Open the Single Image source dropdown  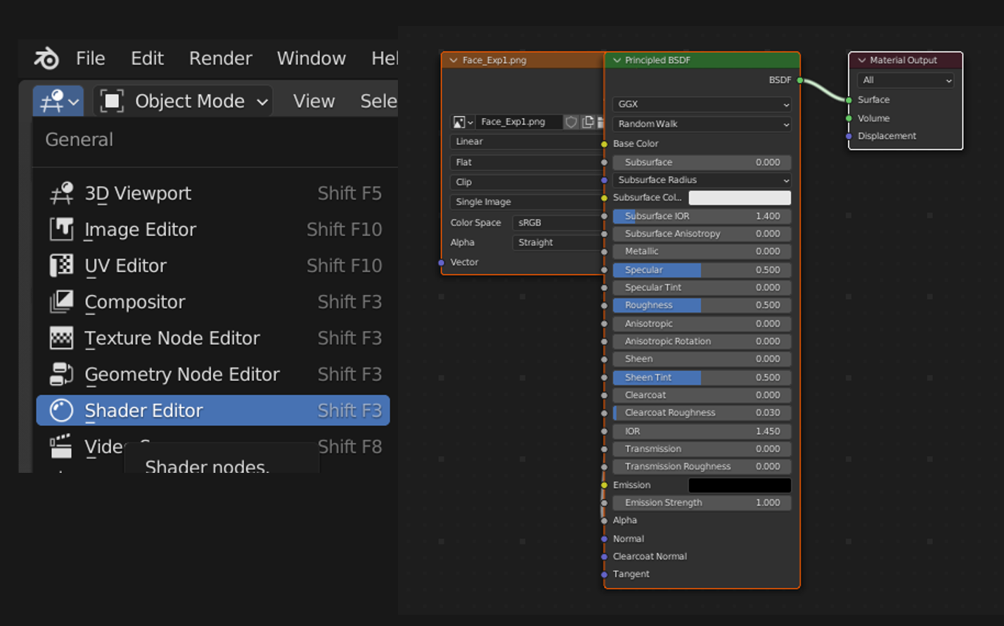tap(527, 202)
